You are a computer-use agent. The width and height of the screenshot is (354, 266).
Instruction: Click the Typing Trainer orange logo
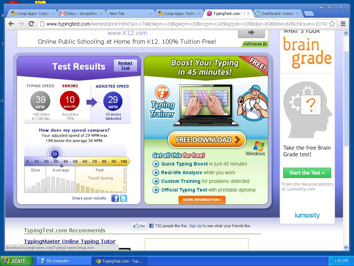(x=162, y=92)
